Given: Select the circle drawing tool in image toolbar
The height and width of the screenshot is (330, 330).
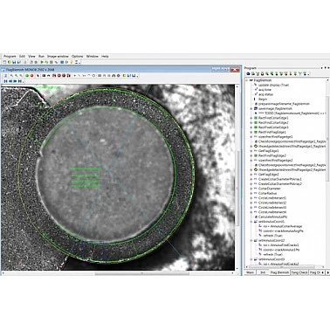Looking at the screenshot, I should pyautogui.click(x=93, y=76).
